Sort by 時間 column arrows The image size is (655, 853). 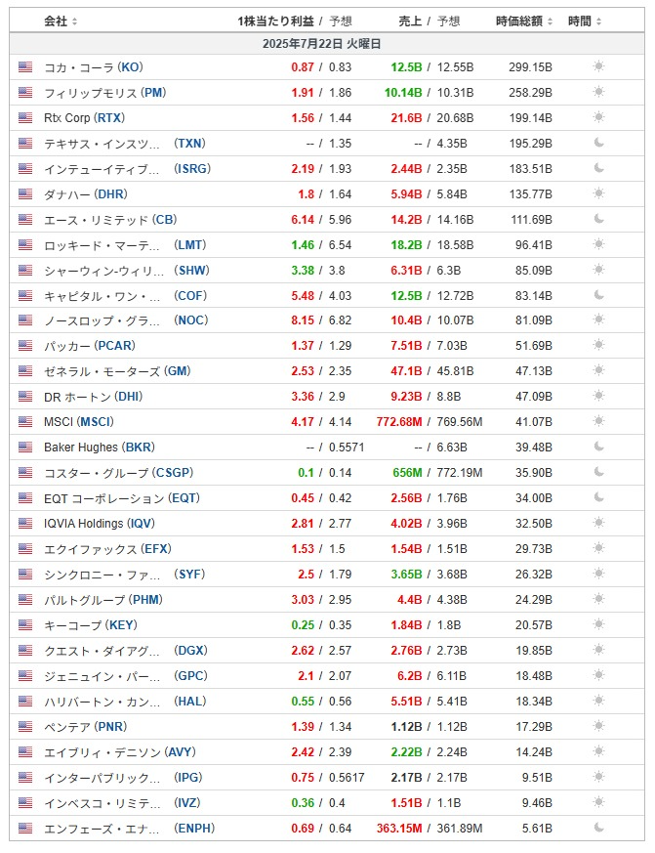(x=598, y=21)
